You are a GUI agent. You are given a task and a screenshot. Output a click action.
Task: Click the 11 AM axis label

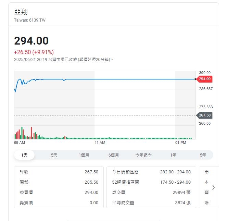point(100,143)
